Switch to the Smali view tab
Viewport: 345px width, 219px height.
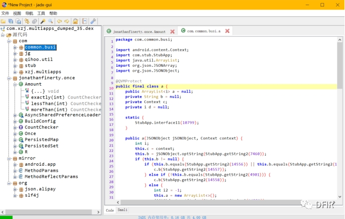pos(122,210)
